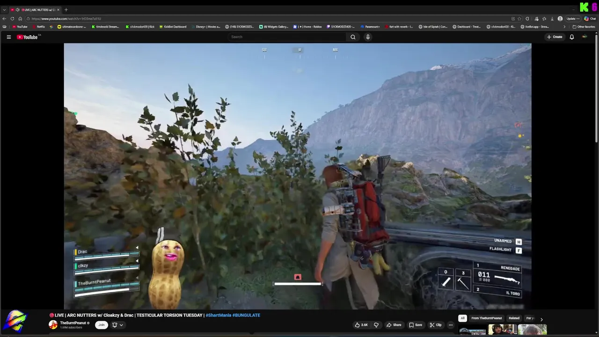The image size is (599, 337).
Task: Open the Disney+ bookmark
Action: (206, 27)
